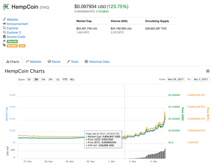Click the 2,070 BTC volume text

pos(117,32)
